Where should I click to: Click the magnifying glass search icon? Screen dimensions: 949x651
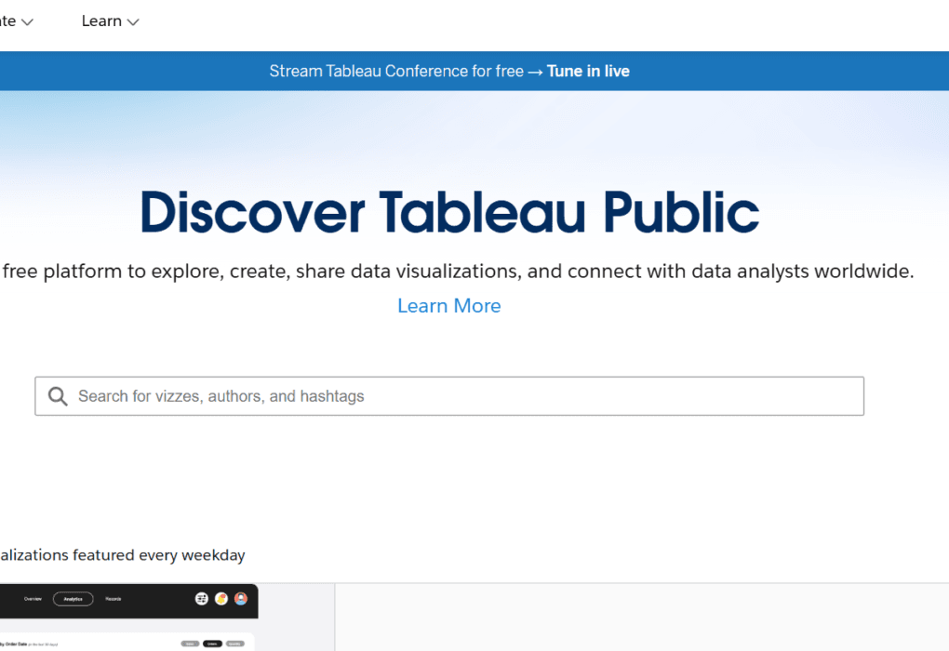pos(58,396)
